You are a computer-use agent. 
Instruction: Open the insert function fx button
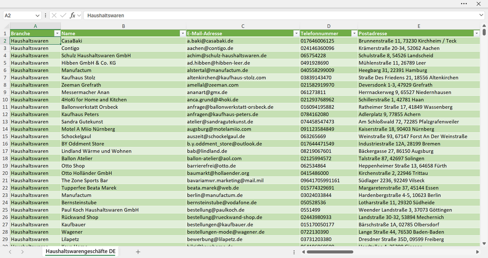(x=73, y=15)
